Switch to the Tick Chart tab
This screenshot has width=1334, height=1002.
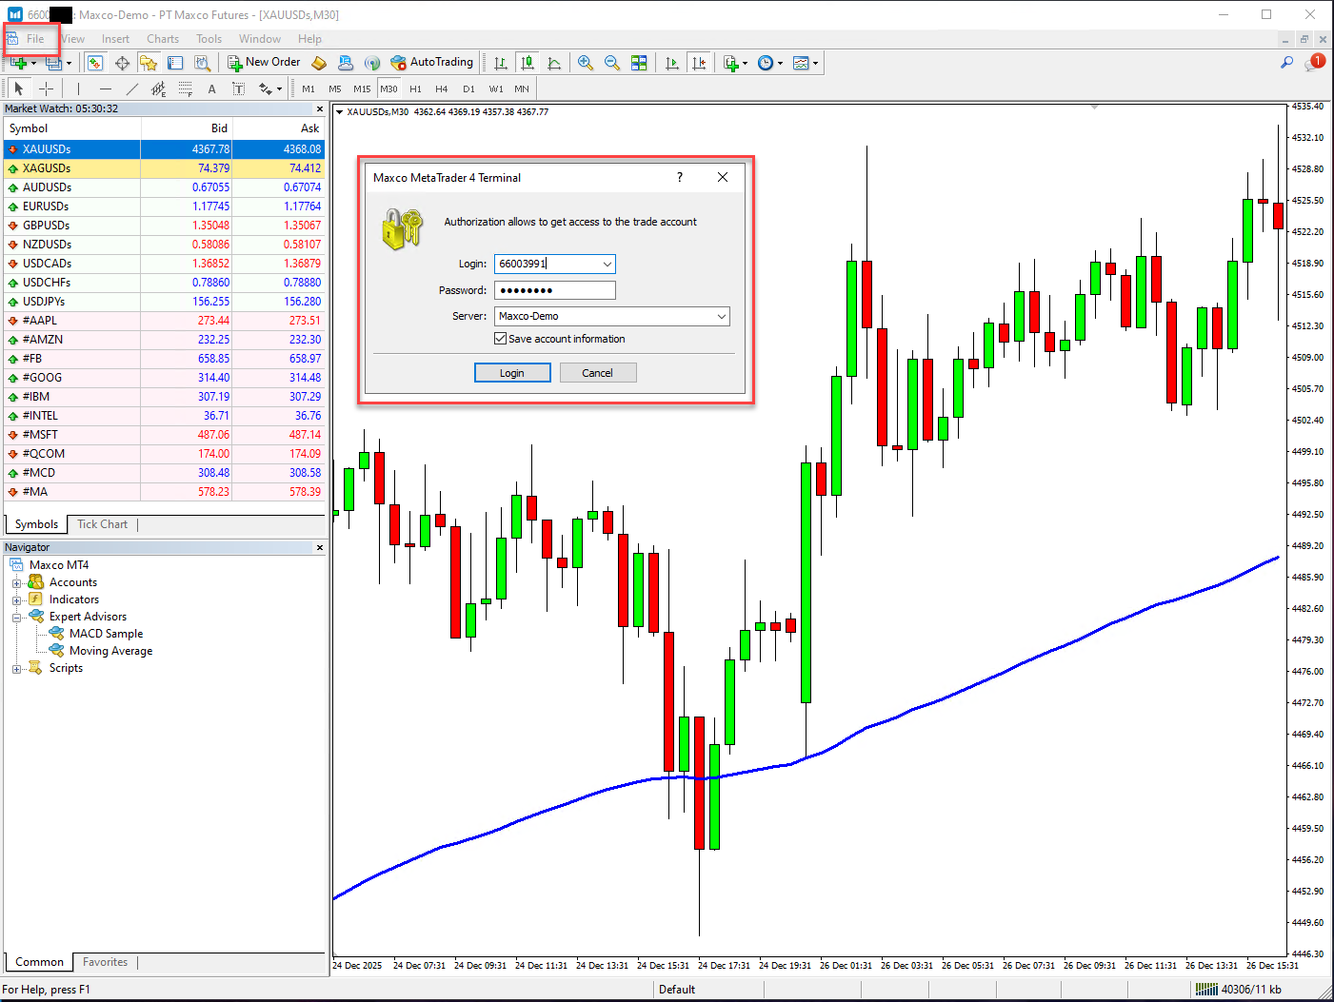[x=102, y=524]
